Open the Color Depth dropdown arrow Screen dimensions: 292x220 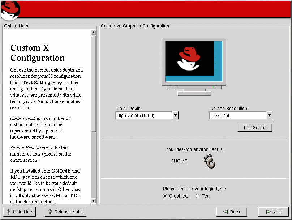[175, 115]
